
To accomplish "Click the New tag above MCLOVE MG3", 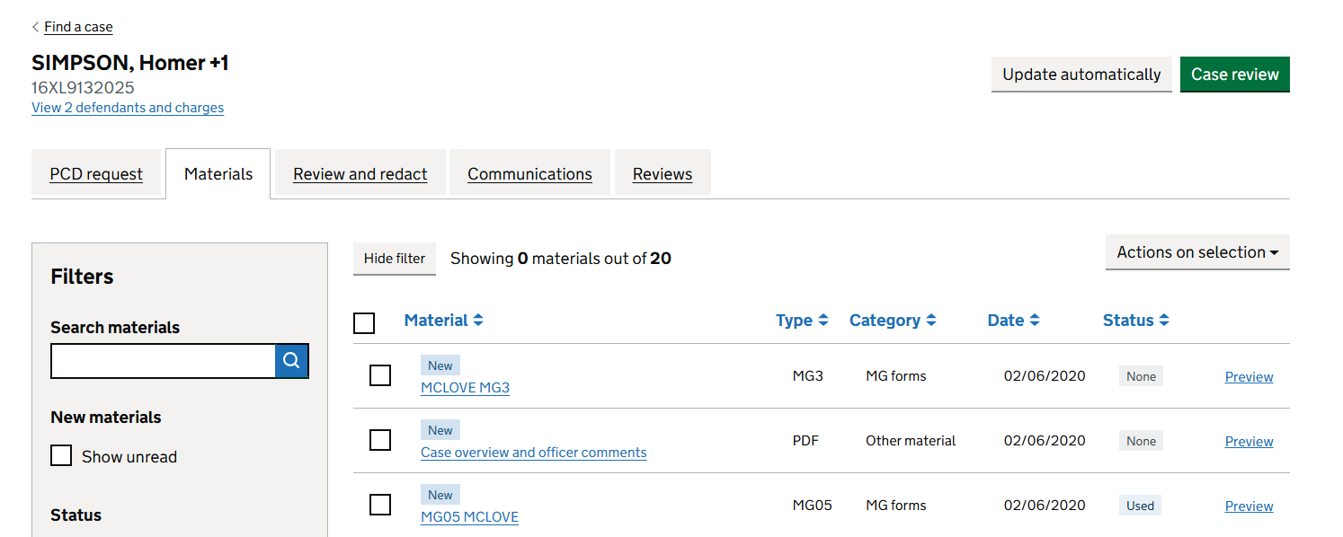I will (x=440, y=365).
